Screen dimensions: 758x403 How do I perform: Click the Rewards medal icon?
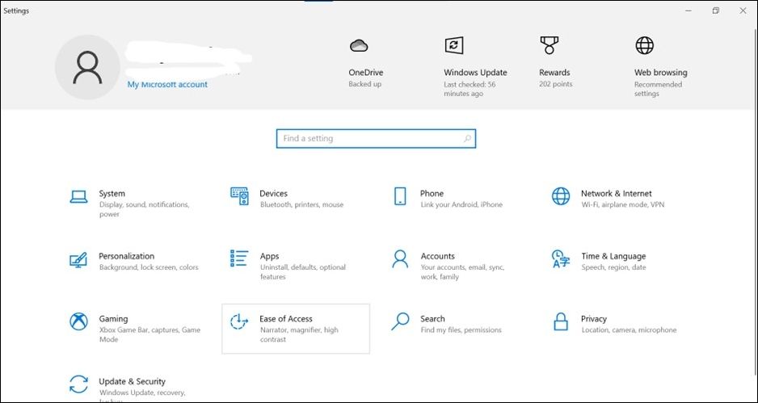(x=550, y=45)
